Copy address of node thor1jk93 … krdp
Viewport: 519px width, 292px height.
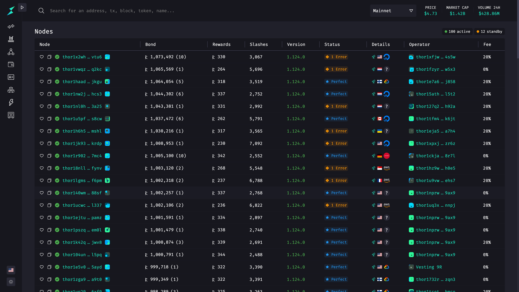coord(49,143)
